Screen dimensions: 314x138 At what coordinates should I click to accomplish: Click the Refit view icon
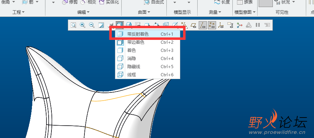pos(73,25)
